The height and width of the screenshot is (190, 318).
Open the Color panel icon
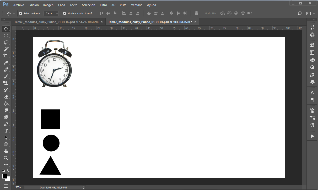pos(312,34)
